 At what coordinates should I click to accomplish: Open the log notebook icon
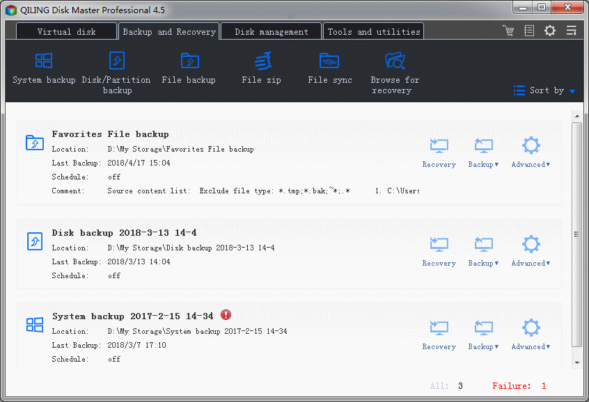[x=529, y=31]
